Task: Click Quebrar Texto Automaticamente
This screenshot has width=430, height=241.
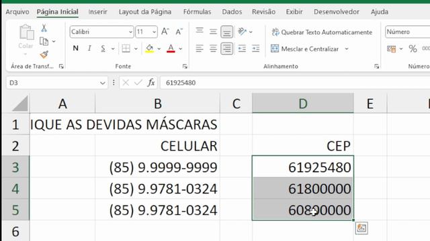Action: pos(322,32)
